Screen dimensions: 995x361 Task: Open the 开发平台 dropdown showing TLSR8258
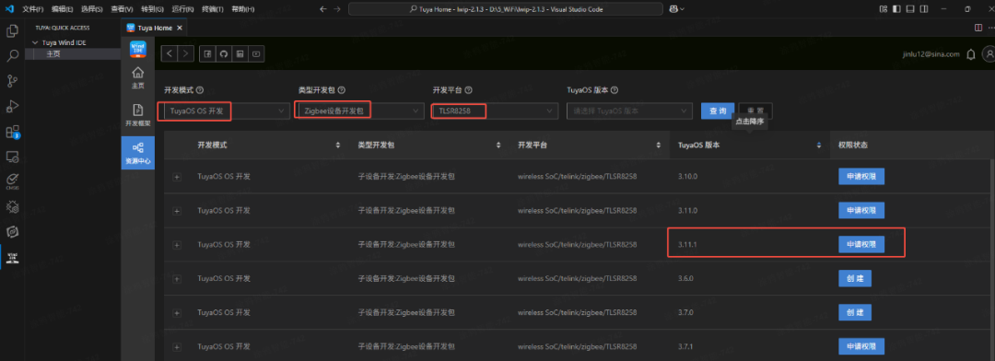pos(495,111)
